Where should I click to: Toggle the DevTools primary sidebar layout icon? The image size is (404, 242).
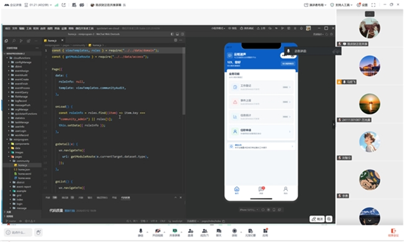click(172, 34)
